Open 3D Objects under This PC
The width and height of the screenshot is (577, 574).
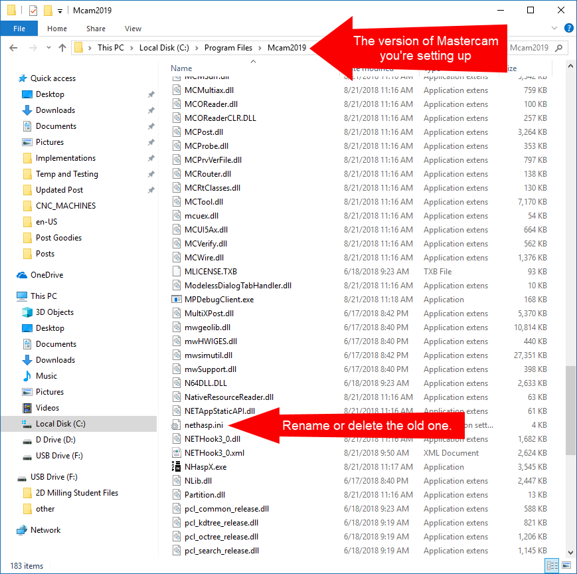click(54, 312)
